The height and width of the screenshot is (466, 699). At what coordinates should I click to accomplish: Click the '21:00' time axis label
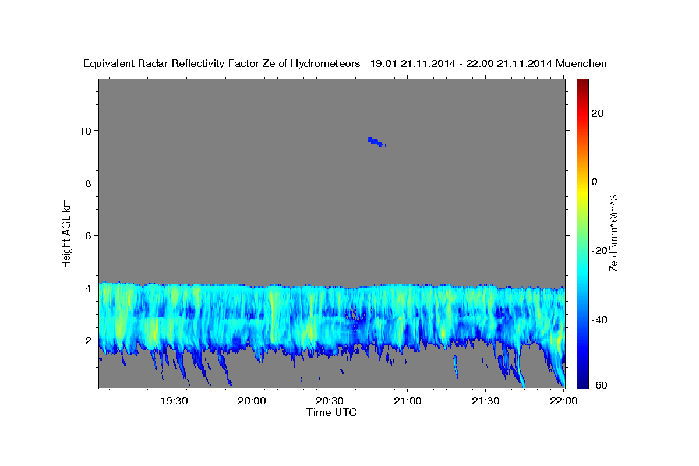click(x=408, y=401)
